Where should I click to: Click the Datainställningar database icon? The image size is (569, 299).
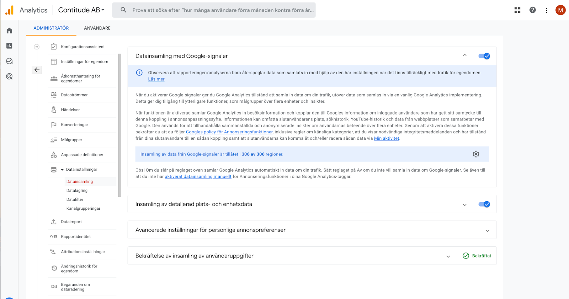coord(54,170)
